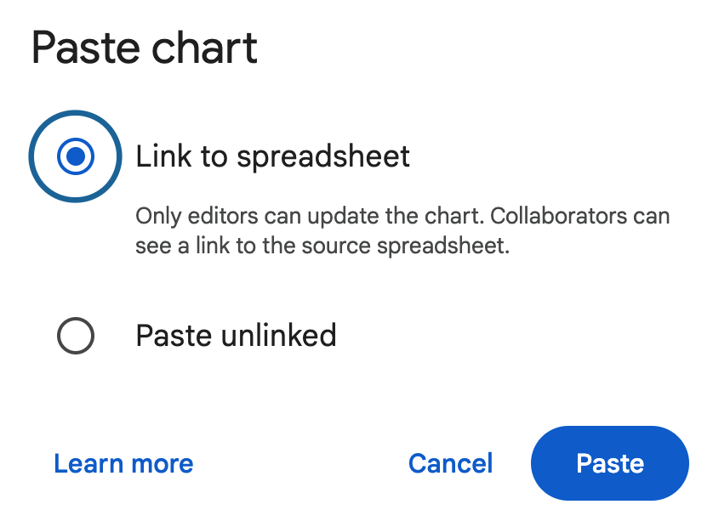Cancel the Paste chart dialog
This screenshot has width=713, height=527.
tap(451, 463)
